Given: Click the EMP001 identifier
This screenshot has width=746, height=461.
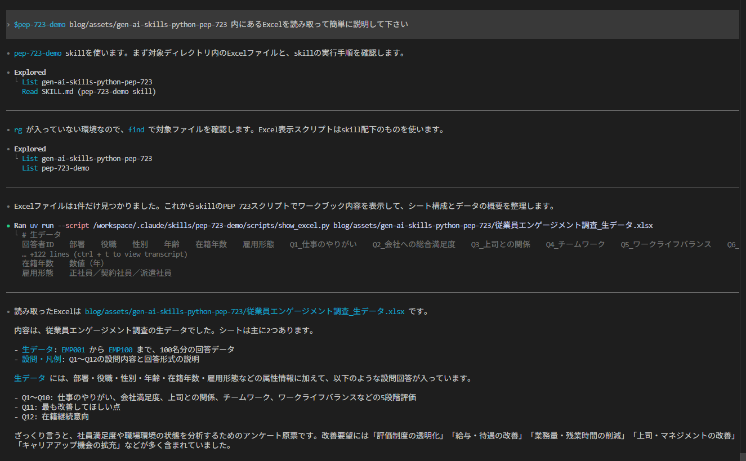Looking at the screenshot, I should (x=73, y=350).
